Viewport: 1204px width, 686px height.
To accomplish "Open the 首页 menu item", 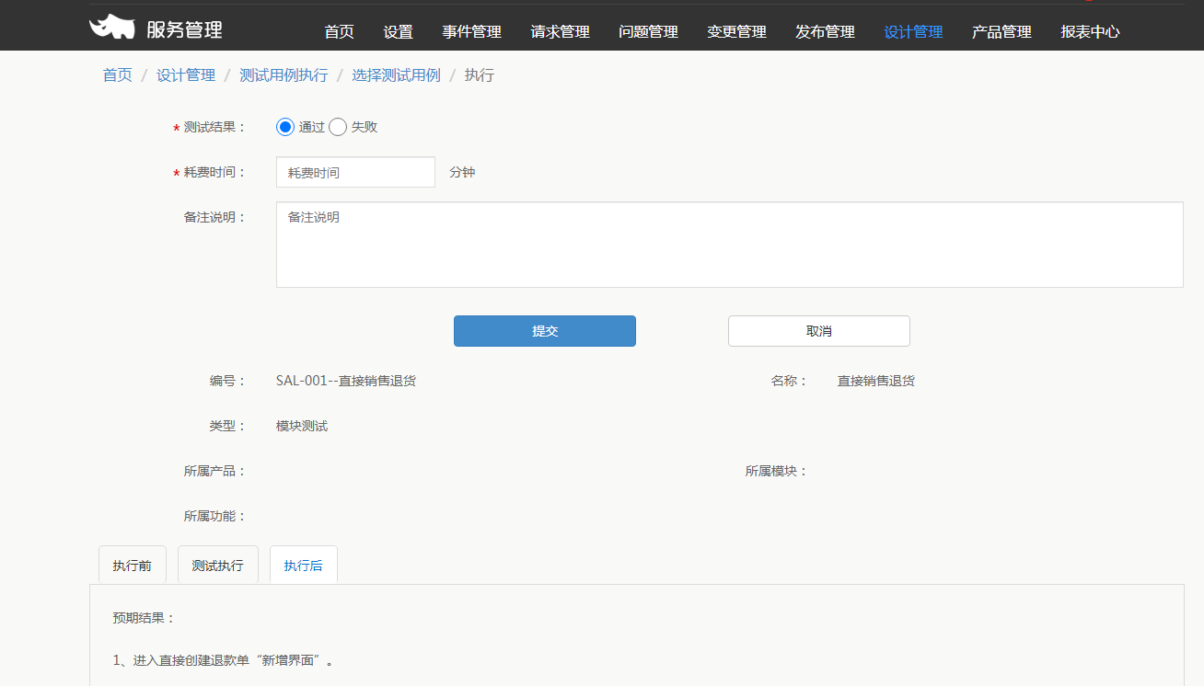I will click(x=339, y=31).
